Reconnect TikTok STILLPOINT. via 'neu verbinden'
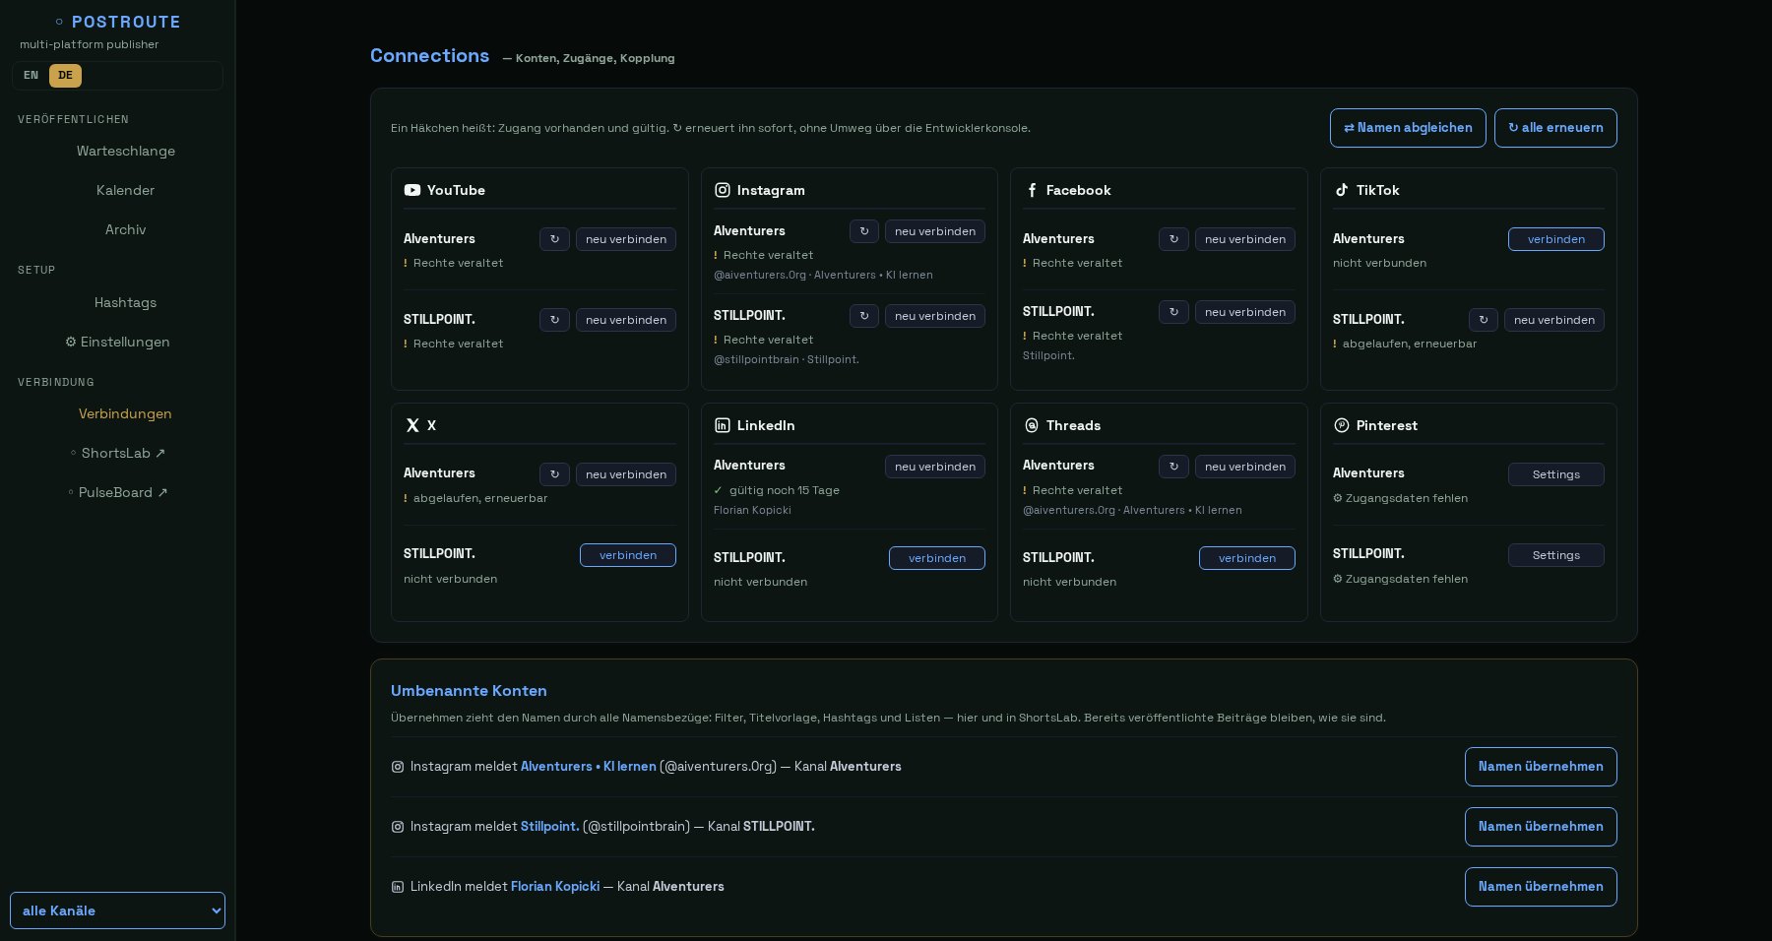 click(x=1554, y=320)
